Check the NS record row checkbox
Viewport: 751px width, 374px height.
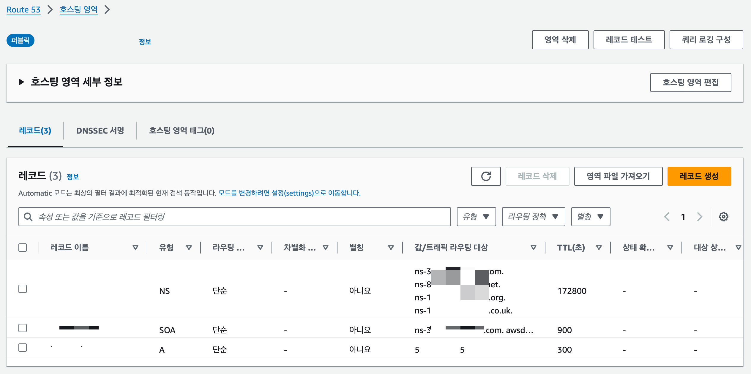point(23,289)
